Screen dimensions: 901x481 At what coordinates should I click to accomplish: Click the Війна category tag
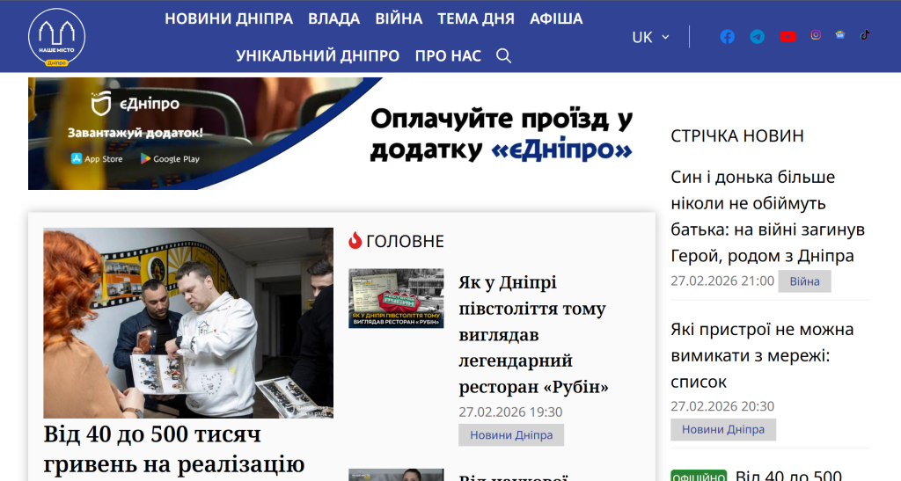pyautogui.click(x=804, y=281)
